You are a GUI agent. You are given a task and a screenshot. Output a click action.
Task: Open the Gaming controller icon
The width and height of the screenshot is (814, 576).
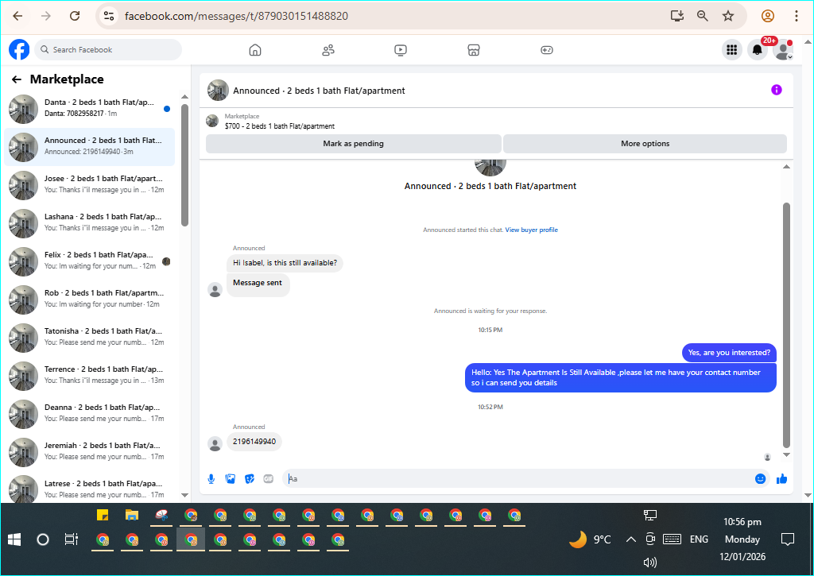(x=547, y=50)
